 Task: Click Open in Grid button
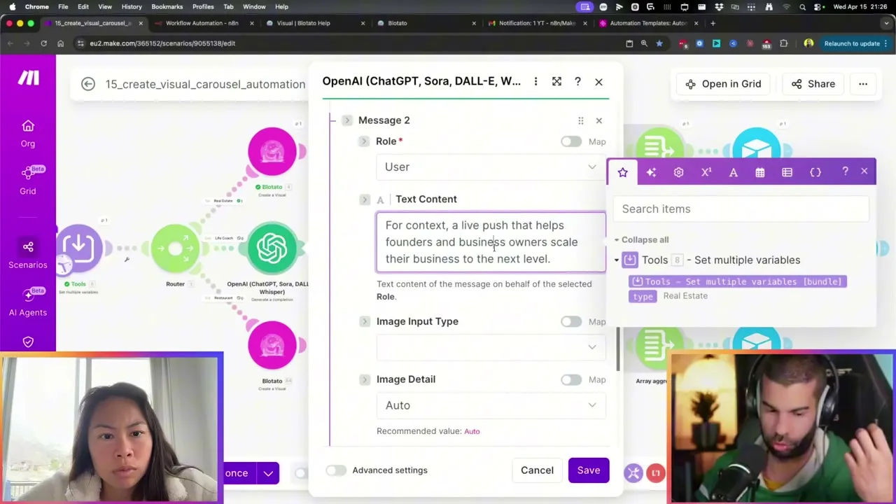(x=723, y=84)
